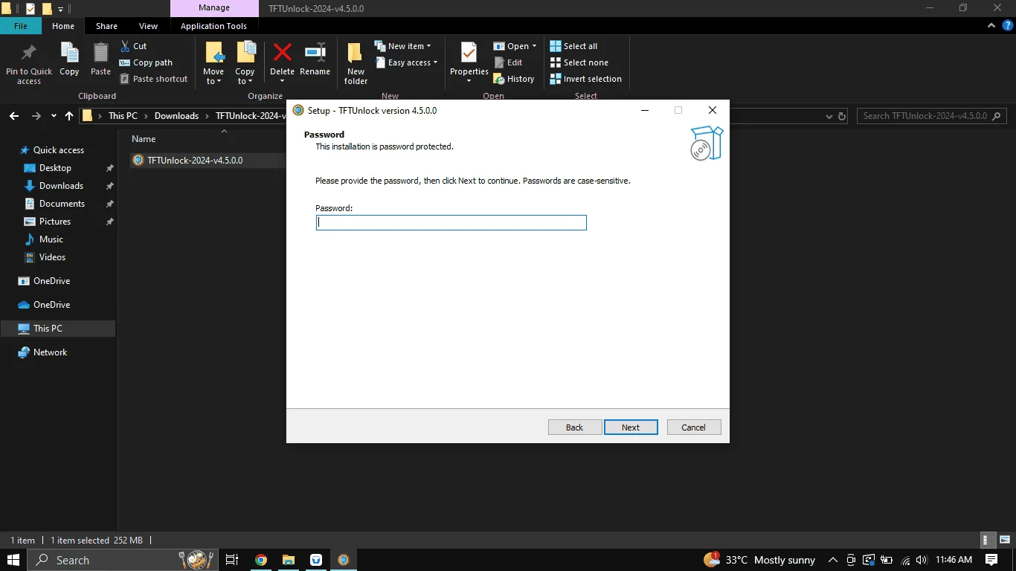The width and height of the screenshot is (1016, 571).
Task: Click the Task View taskbar icon
Action: point(232,560)
